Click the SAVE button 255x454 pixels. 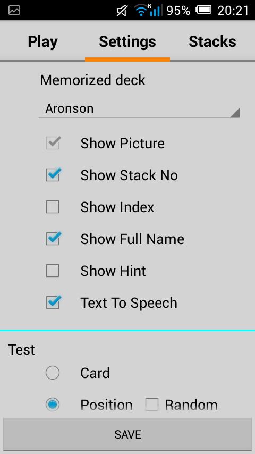(x=127, y=434)
